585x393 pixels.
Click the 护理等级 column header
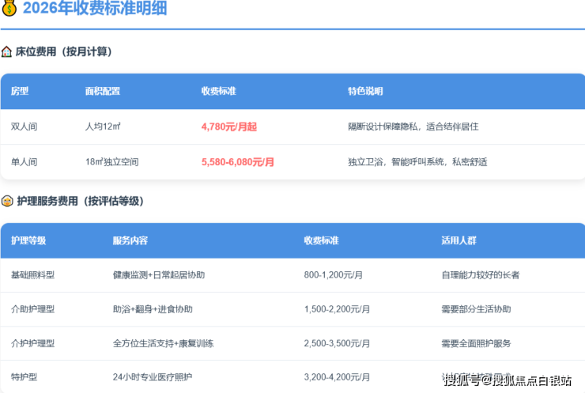28,240
